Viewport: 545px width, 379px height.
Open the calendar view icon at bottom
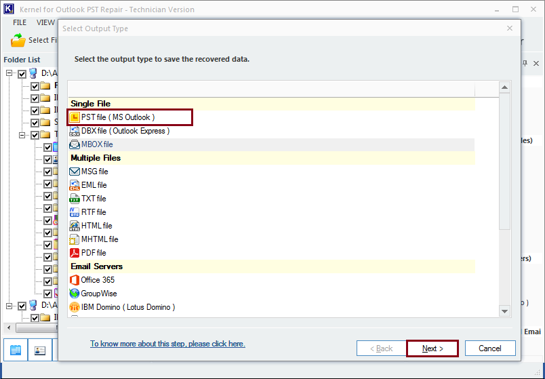[x=16, y=350]
